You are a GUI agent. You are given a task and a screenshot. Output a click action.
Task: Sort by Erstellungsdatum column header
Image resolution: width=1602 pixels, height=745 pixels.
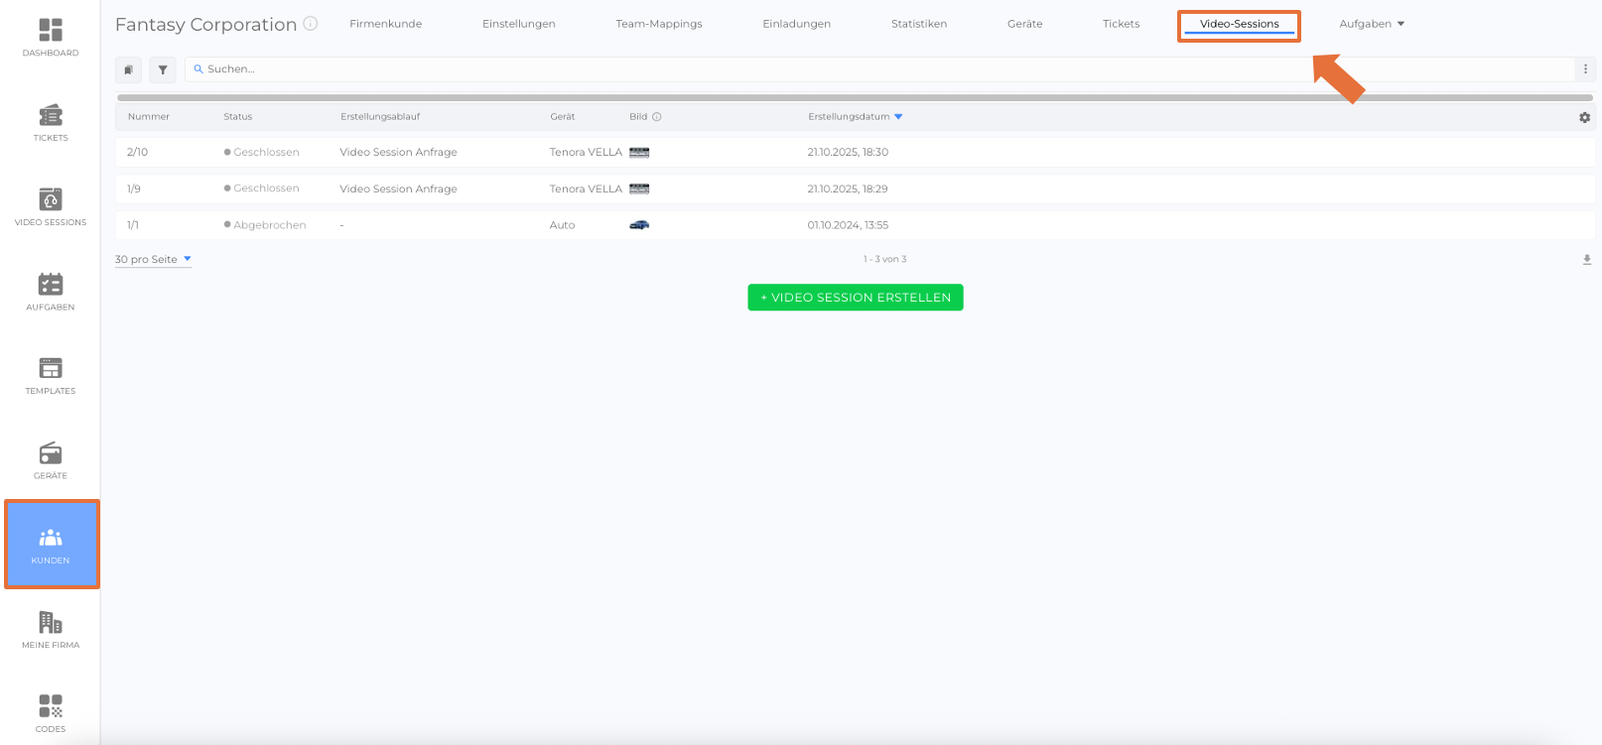(x=849, y=117)
